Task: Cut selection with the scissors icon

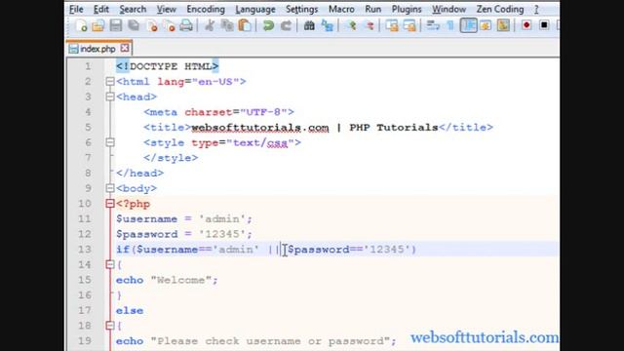Action: click(x=210, y=26)
